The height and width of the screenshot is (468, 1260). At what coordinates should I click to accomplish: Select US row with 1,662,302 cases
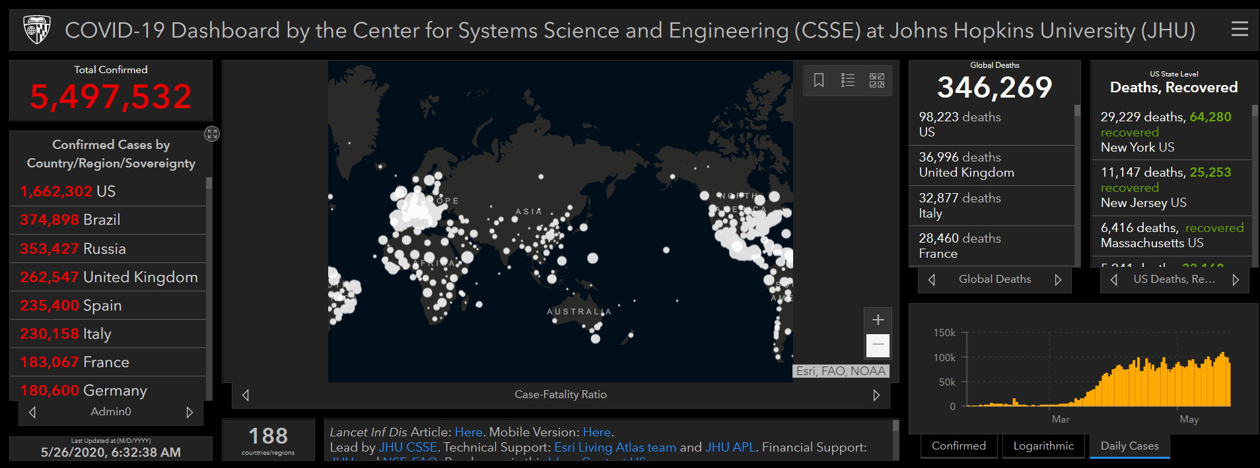coord(108,191)
